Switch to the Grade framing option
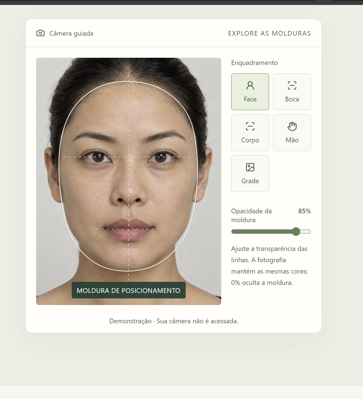This screenshot has height=399, width=363. coord(250,174)
